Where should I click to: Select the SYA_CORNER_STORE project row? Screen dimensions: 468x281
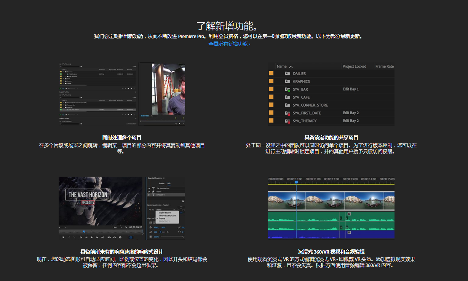(331, 105)
